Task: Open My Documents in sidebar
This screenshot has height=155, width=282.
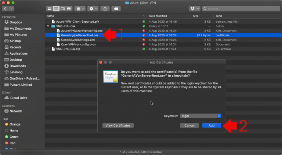Action: [18, 29]
